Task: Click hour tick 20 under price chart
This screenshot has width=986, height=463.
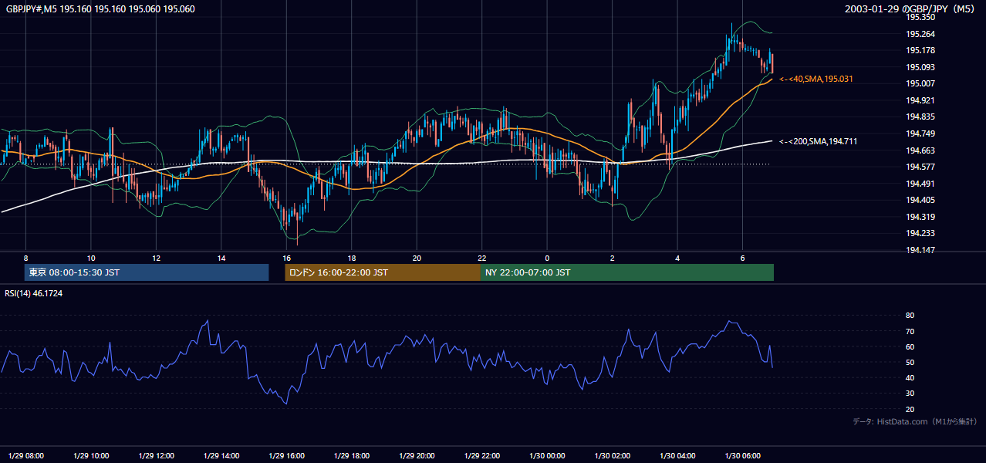Action: [x=417, y=258]
